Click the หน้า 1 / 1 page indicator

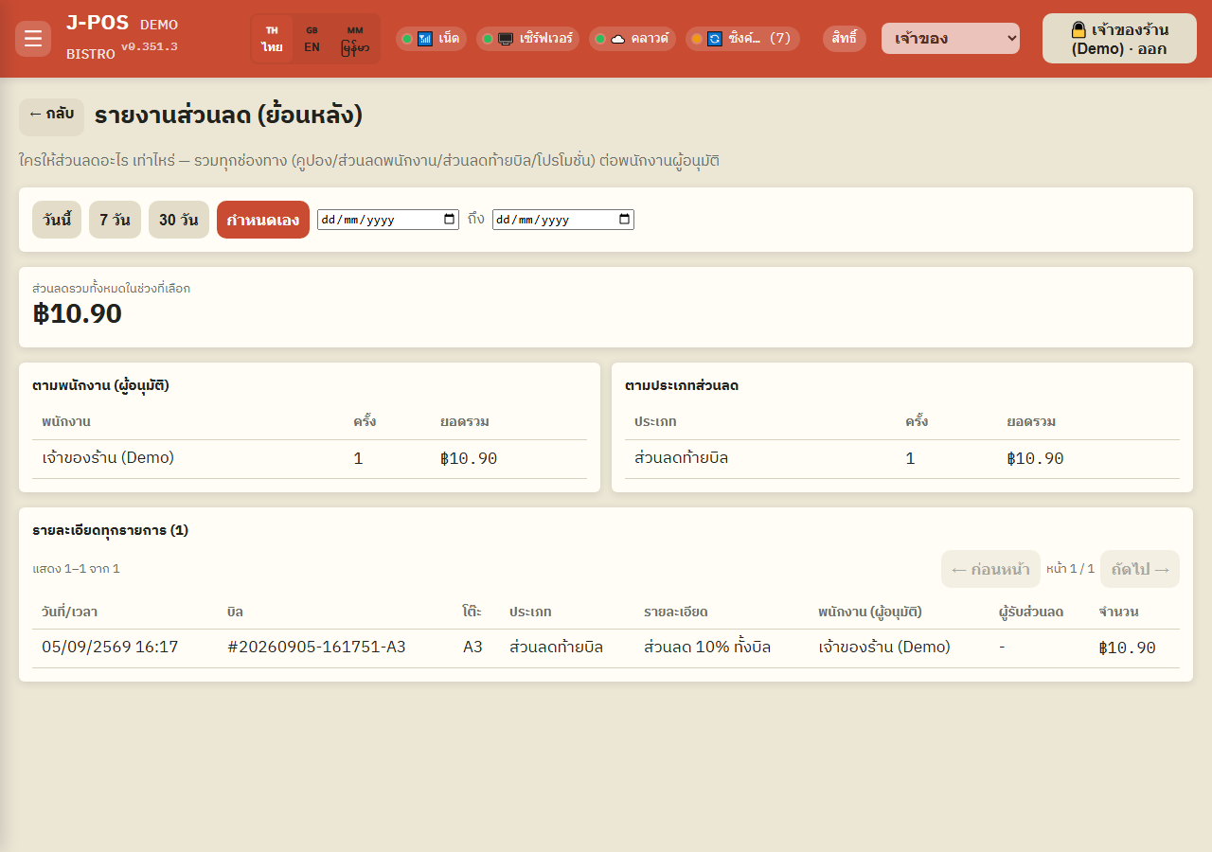pyautogui.click(x=1070, y=569)
